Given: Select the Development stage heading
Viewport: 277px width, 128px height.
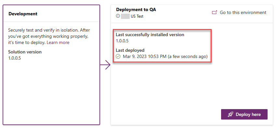Looking at the screenshot, I should (23, 14).
